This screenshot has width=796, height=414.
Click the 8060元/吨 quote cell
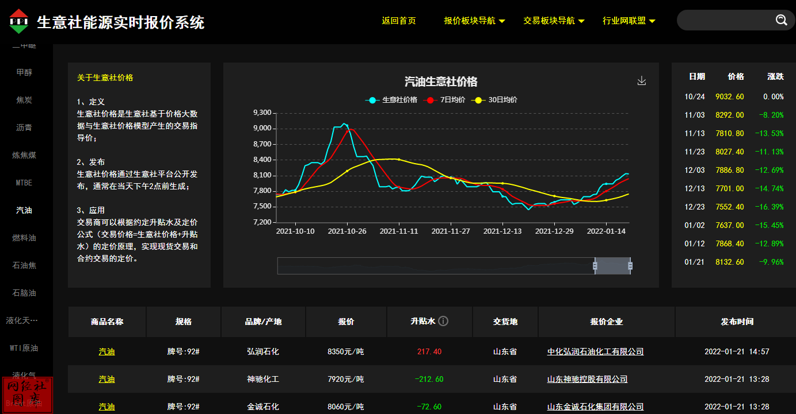click(345, 407)
